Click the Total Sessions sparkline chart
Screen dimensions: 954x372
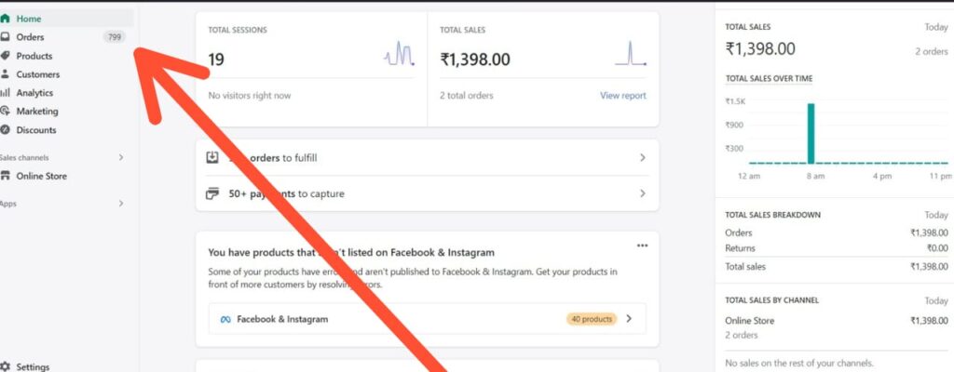coord(399,55)
